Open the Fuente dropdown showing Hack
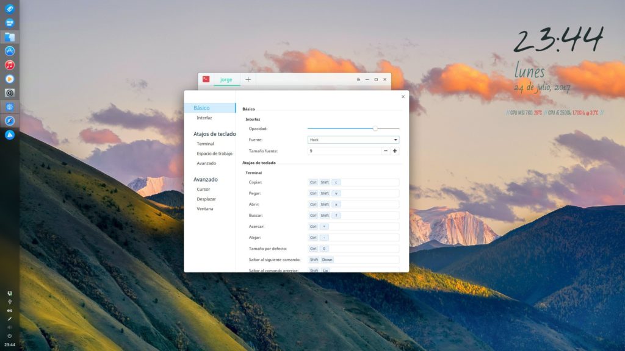The width and height of the screenshot is (625, 351). click(353, 140)
